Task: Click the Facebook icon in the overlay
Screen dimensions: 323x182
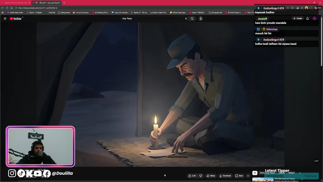Action: click(47, 173)
